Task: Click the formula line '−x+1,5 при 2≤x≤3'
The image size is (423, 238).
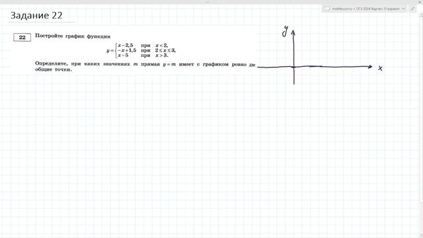Action: (147, 50)
